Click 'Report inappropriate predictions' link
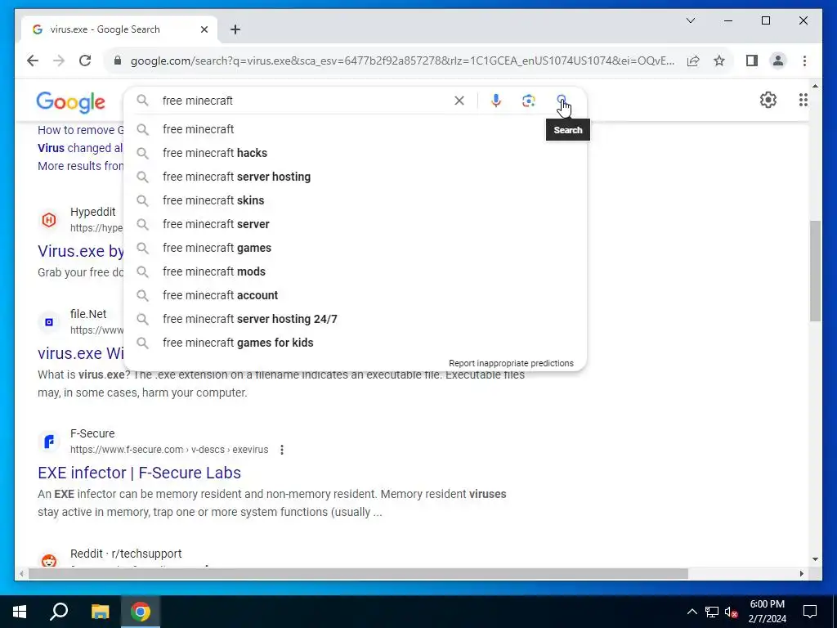The width and height of the screenshot is (837, 628). [x=511, y=363]
